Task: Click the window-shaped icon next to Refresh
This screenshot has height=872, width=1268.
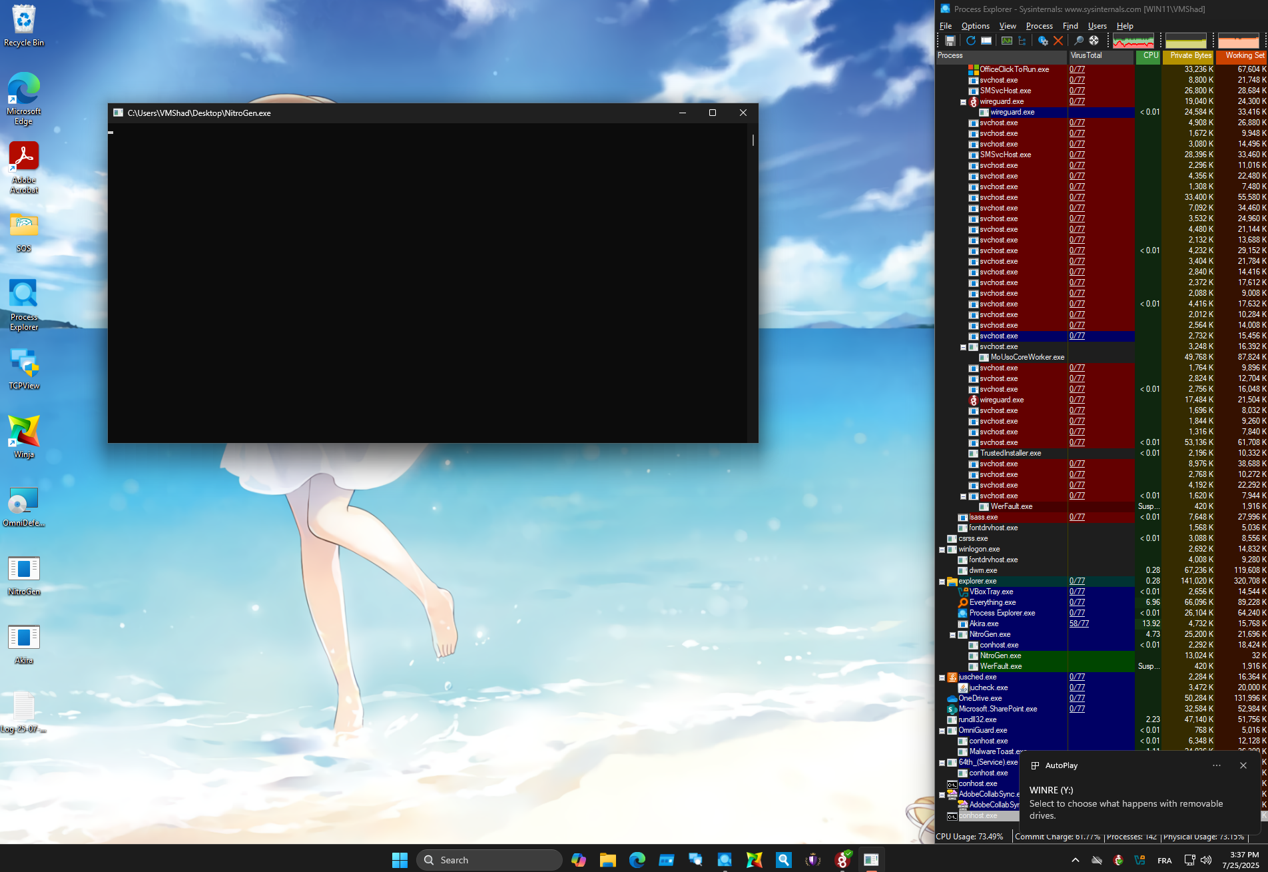Action: click(986, 41)
